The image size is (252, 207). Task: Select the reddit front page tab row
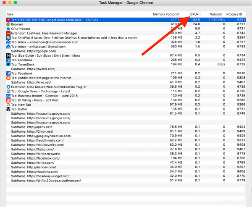tap(126, 78)
